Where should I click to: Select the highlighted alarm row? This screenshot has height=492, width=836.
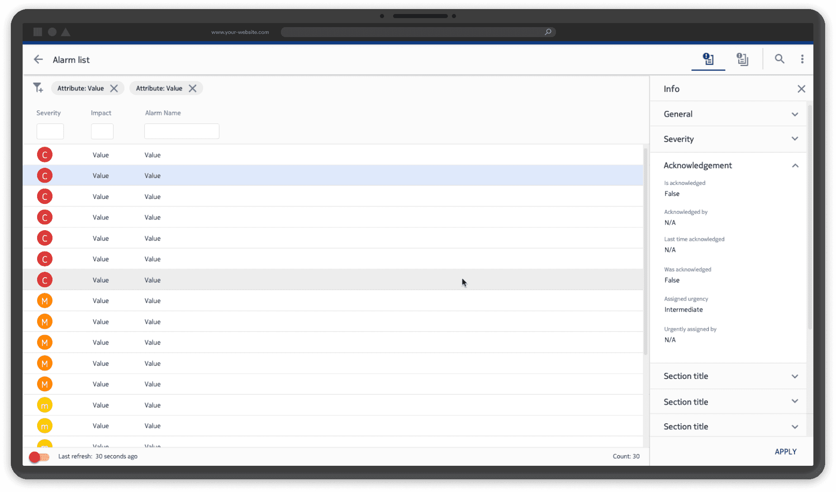(x=317, y=175)
